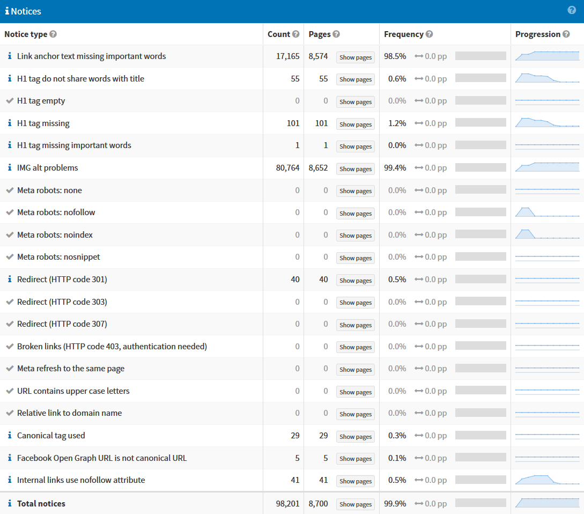Image resolution: width=584 pixels, height=514 pixels.
Task: Open the help tooltip beside the Count column
Action: (295, 34)
